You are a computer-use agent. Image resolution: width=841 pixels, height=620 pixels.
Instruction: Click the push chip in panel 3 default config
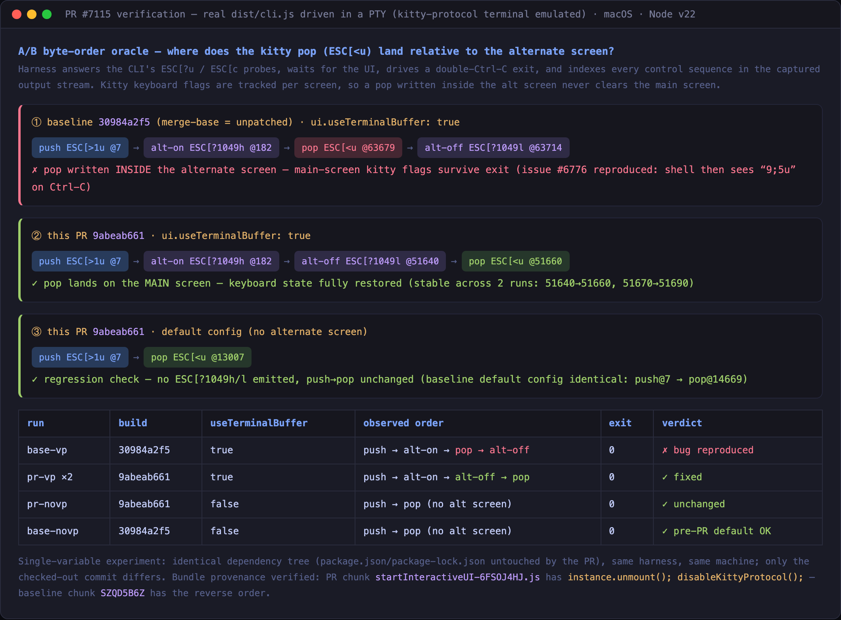80,357
